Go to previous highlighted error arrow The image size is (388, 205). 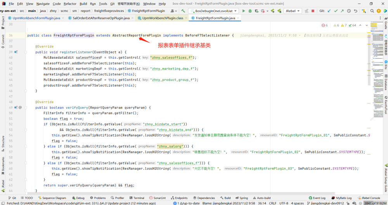(x=360, y=25)
